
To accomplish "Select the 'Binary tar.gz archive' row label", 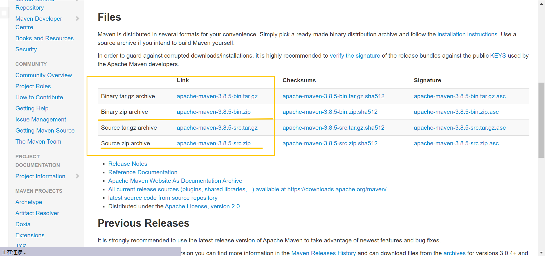I will tap(128, 96).
